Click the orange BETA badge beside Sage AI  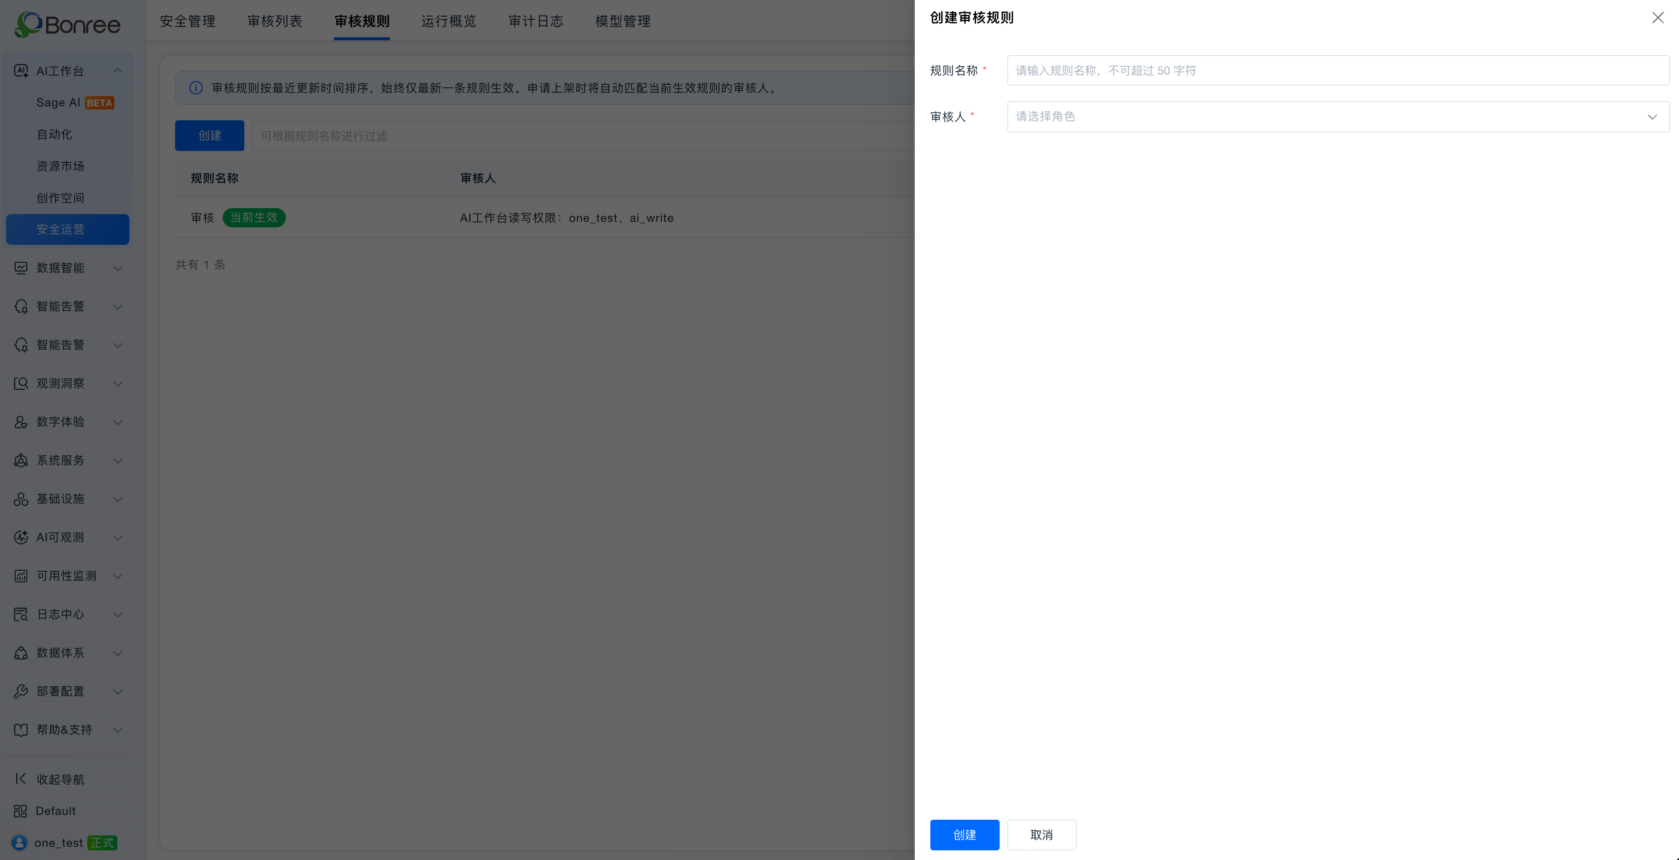pos(100,103)
